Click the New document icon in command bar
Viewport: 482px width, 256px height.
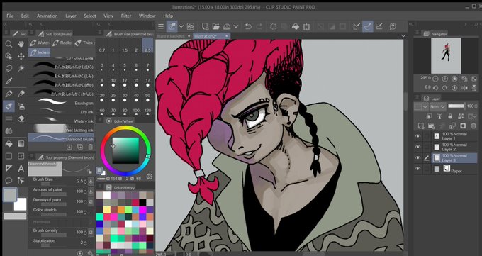(x=205, y=26)
